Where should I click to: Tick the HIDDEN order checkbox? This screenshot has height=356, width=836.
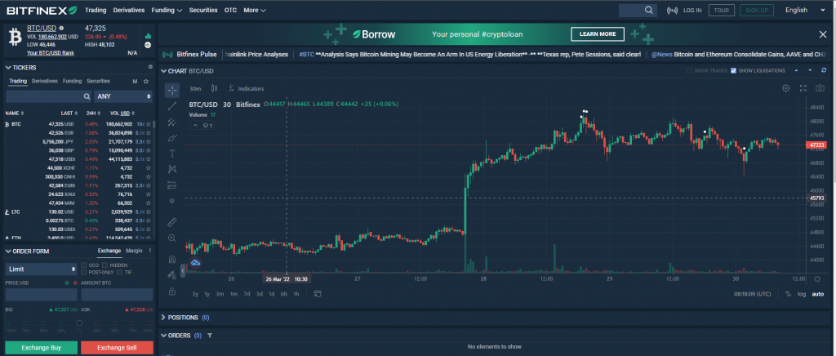[105, 265]
